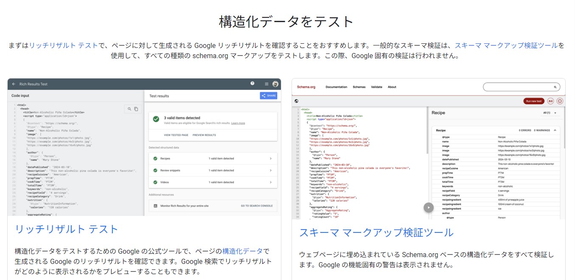Expand the Review snippets row chevron
Viewport: 575px width, 280px height.
271,171
